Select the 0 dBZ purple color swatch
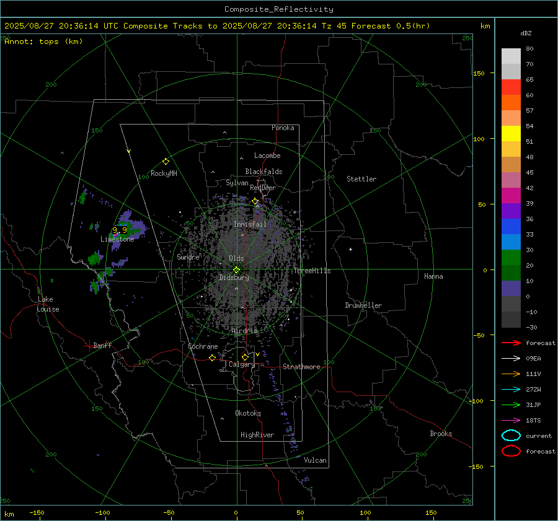Image resolution: width=558 pixels, height=521 pixels. tap(511, 289)
